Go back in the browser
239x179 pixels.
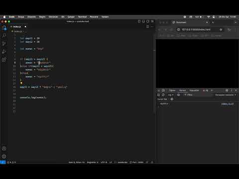click(x=159, y=29)
